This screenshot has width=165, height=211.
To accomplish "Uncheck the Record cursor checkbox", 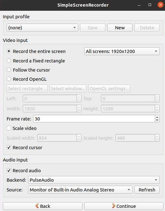I will point(9,148).
